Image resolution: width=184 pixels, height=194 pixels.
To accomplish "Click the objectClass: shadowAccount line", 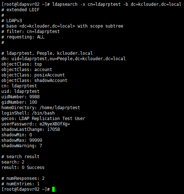I will click(x=34, y=81).
